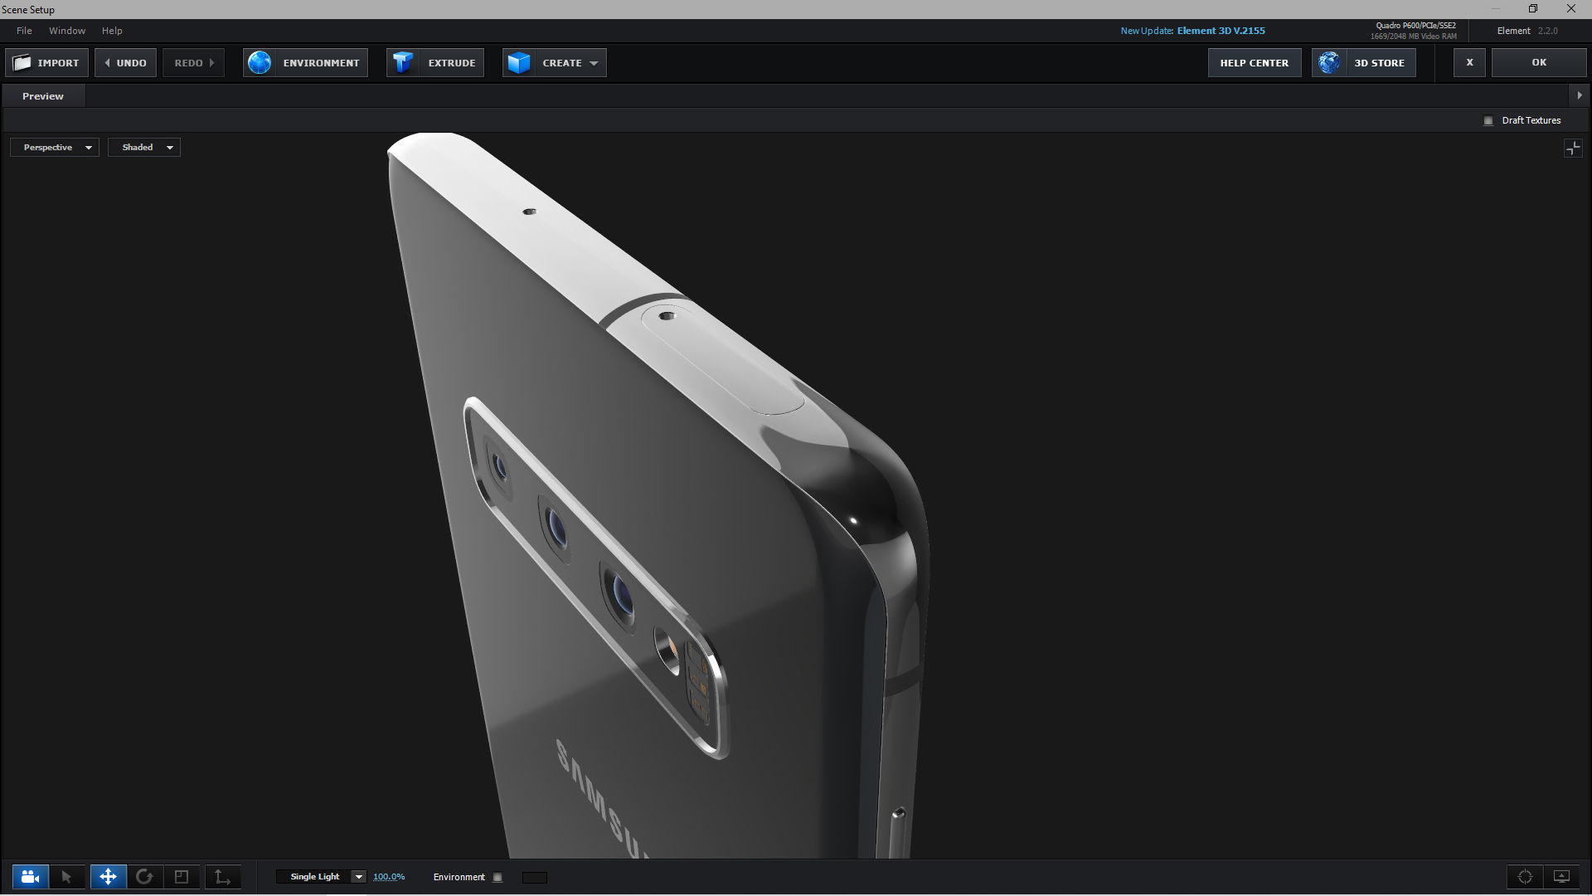Open the Shaded display mode dropdown
The height and width of the screenshot is (896, 1592).
[x=144, y=148]
